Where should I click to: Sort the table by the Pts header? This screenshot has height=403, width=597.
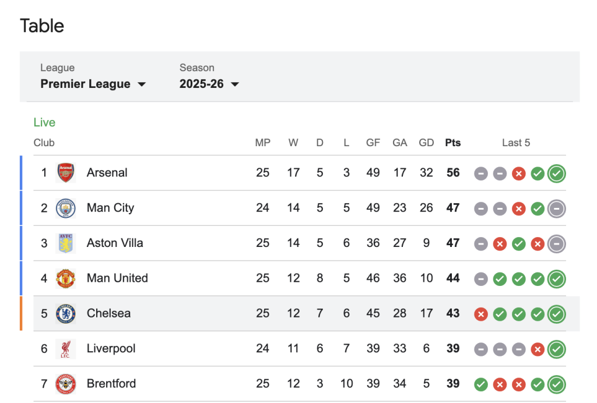453,142
